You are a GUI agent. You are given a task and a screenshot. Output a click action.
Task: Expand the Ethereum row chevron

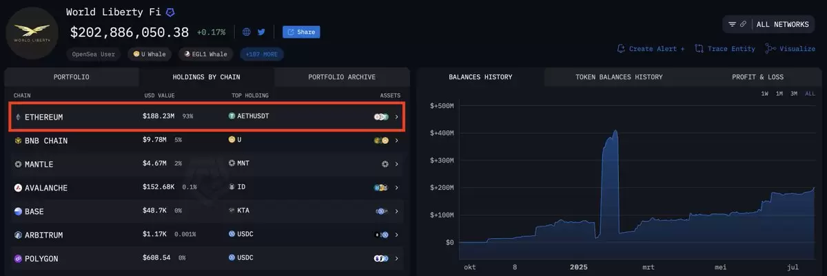[x=396, y=117]
